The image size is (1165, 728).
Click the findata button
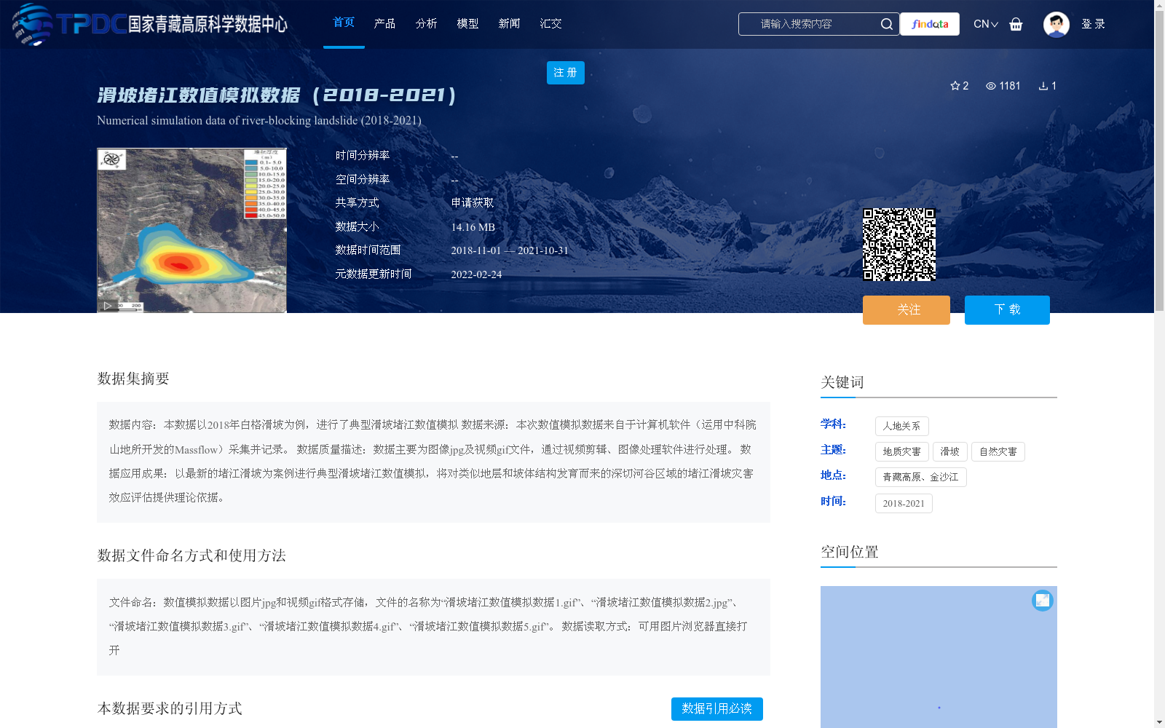click(930, 24)
